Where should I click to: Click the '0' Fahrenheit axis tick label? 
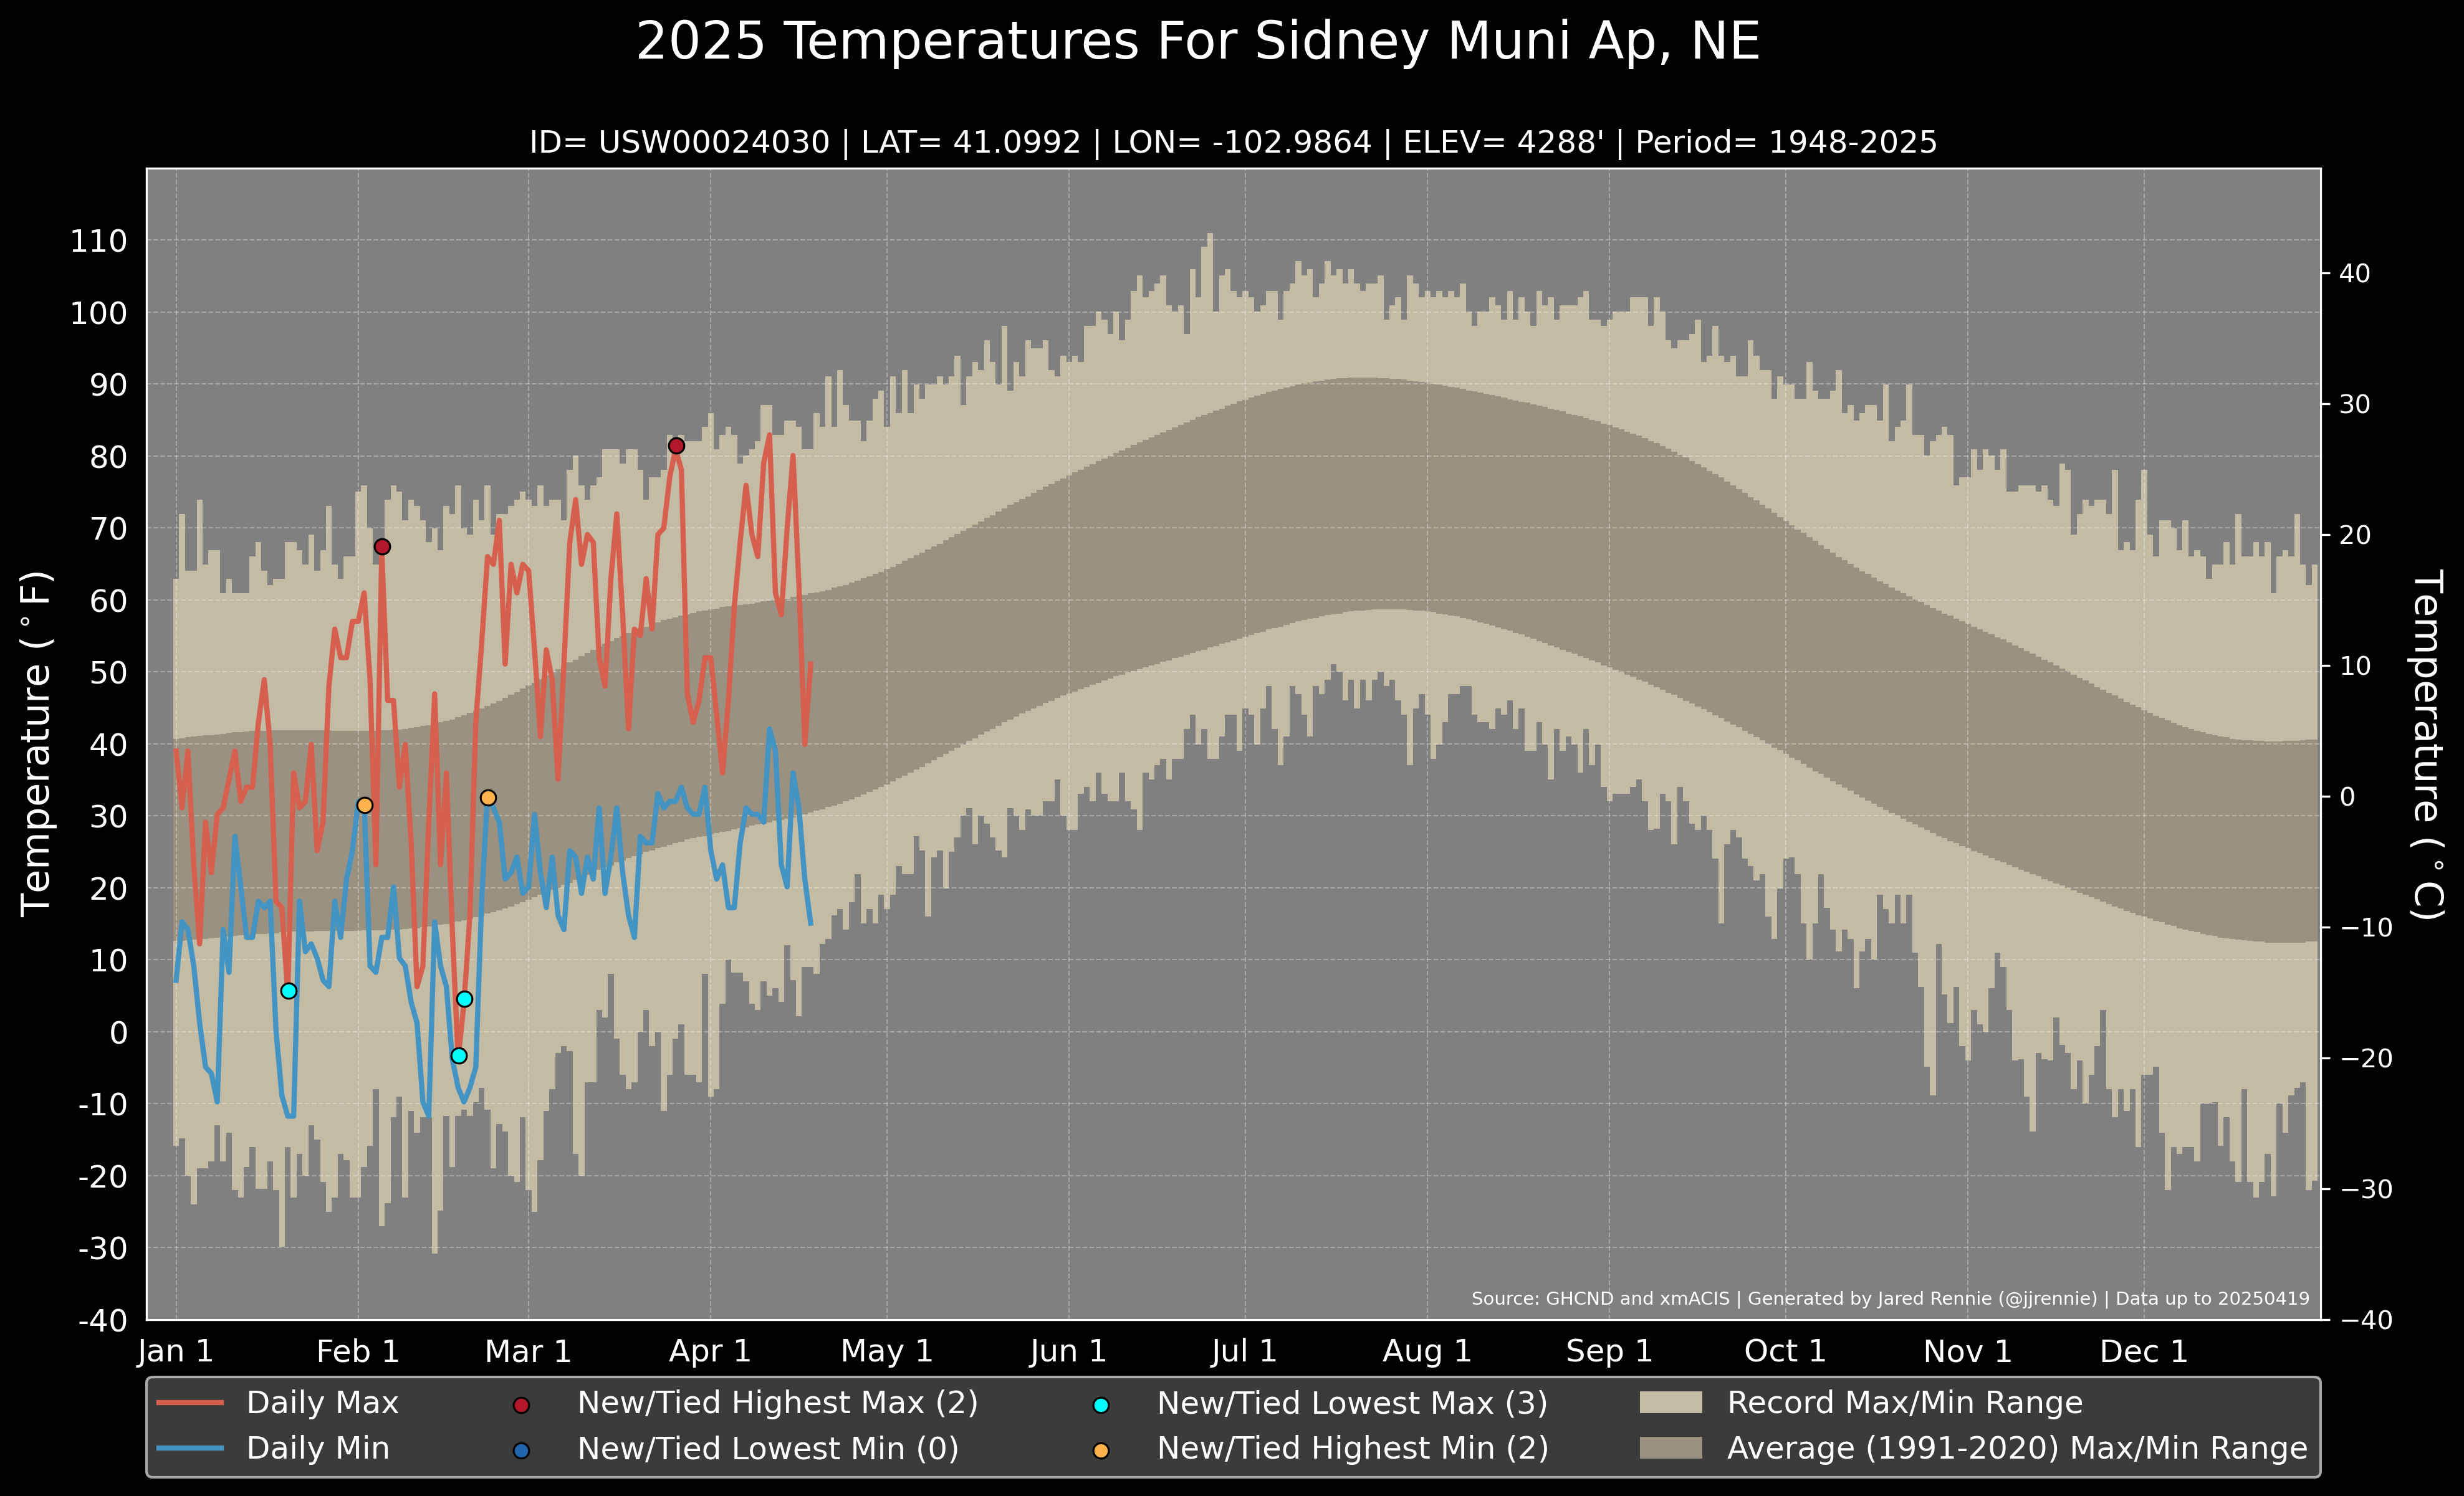[119, 1032]
